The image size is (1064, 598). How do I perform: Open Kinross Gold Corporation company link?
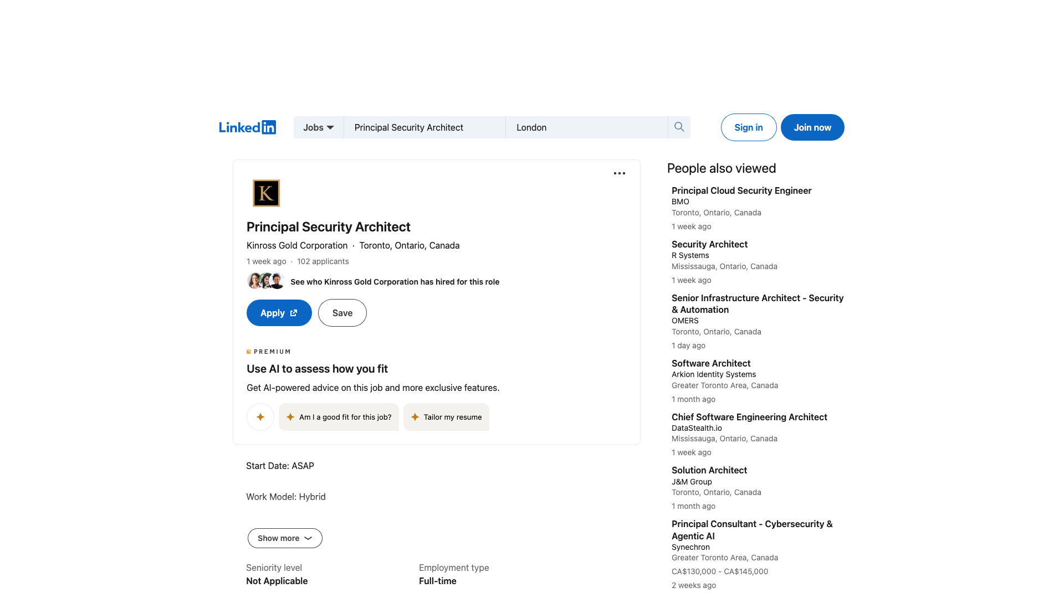click(x=297, y=245)
